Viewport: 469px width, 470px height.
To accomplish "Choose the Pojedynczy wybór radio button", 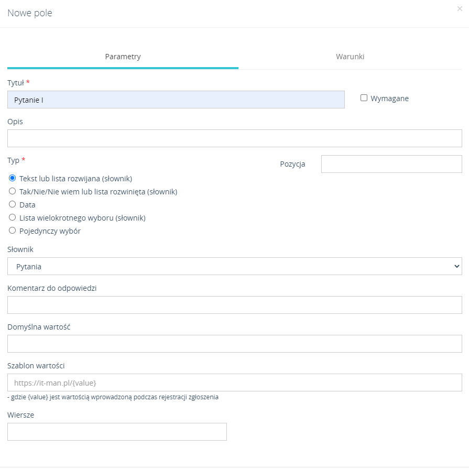I will (13, 231).
